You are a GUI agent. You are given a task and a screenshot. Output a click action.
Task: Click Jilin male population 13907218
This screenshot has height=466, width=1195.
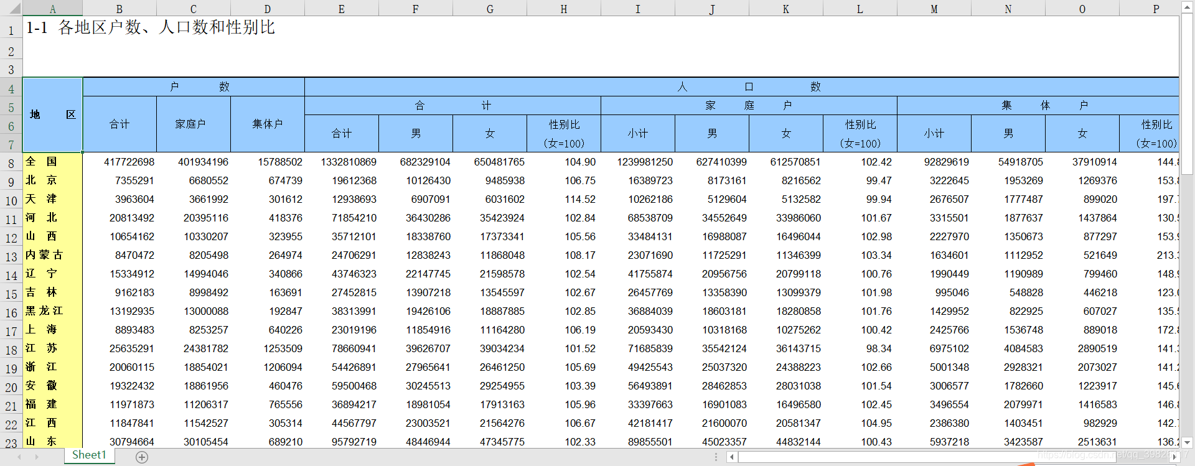(416, 292)
